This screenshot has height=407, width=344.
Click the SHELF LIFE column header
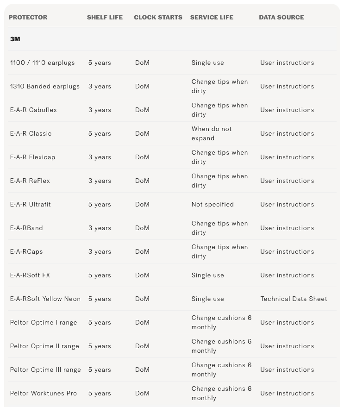(x=105, y=18)
